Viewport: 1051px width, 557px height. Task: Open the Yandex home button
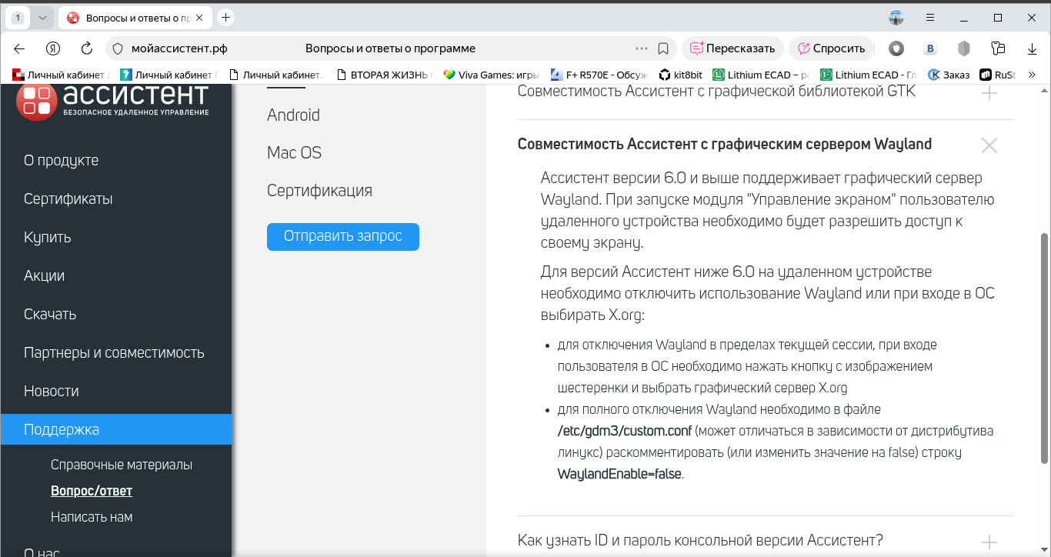pos(53,48)
